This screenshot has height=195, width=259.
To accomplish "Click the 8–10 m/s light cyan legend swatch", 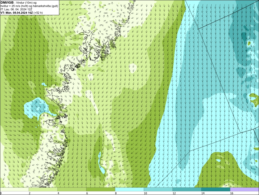I will (129, 189).
